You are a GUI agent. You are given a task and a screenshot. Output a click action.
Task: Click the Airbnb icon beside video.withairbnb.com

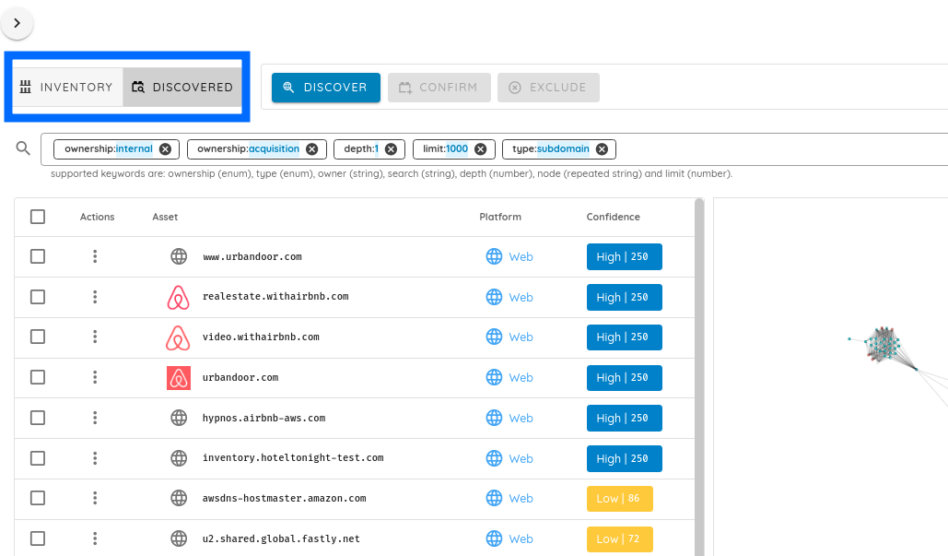tap(178, 337)
